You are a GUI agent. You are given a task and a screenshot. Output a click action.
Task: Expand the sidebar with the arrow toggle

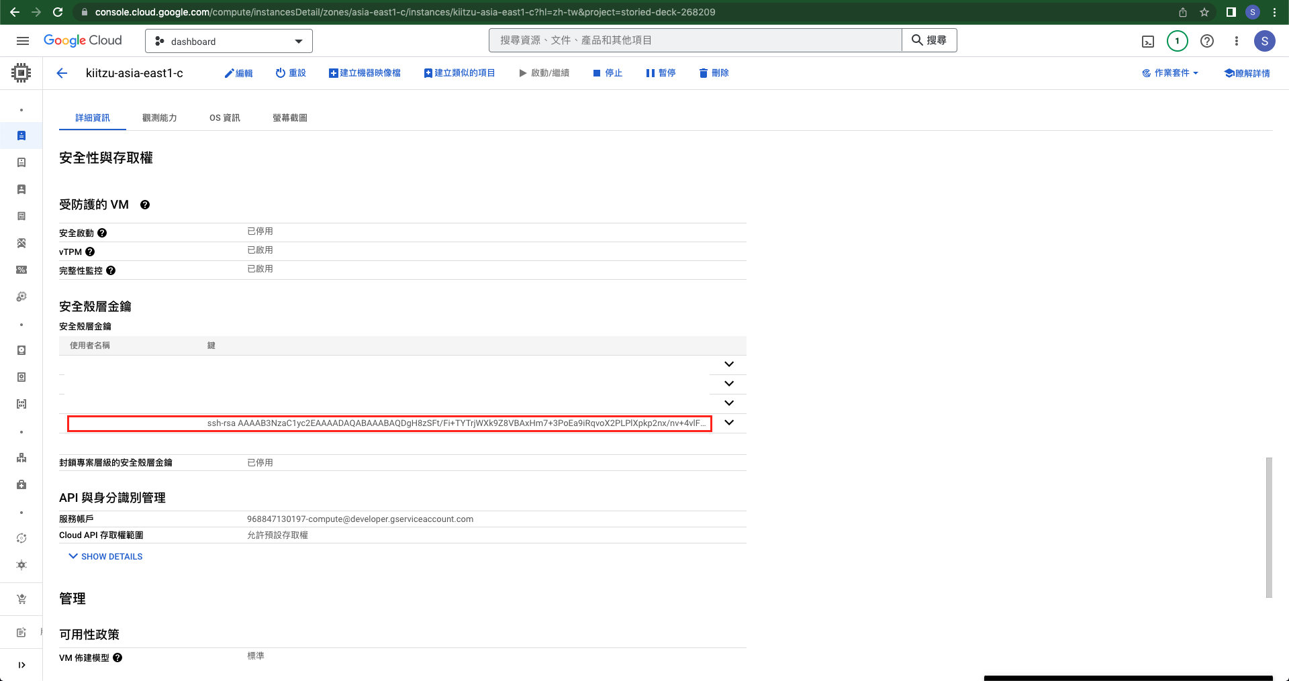[x=21, y=665]
